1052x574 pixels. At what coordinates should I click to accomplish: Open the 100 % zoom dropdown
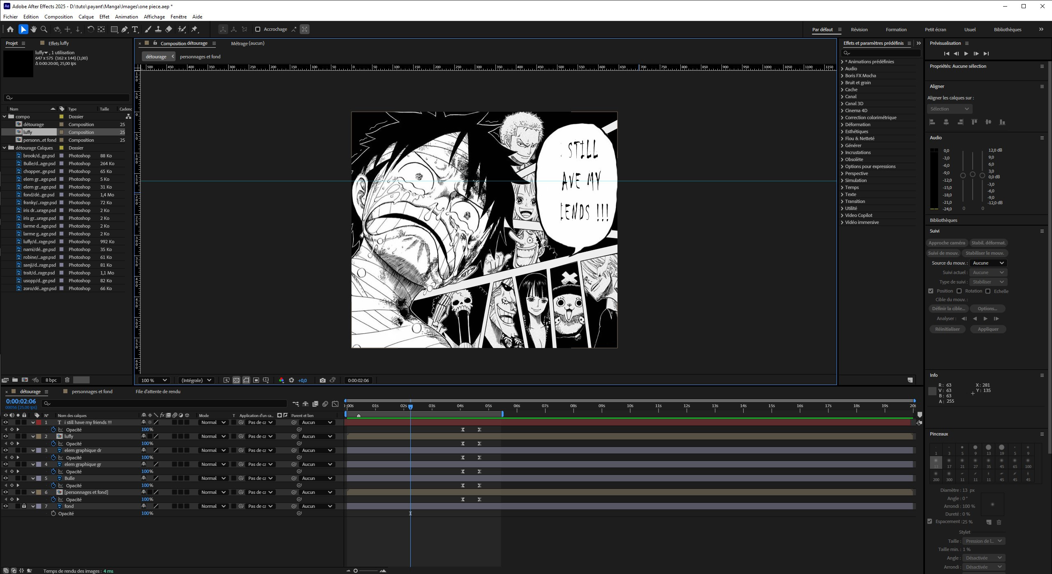pos(154,380)
